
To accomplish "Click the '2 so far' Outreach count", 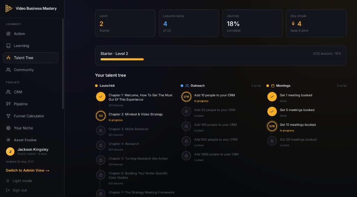I will 256,86.
